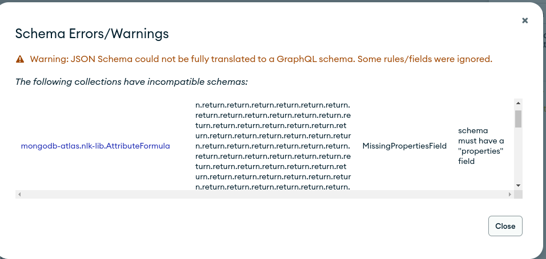Open the mongodb-atlas.nlk-lib.AttributeFormula collection link
Viewport: 546px width, 259px height.
point(95,146)
